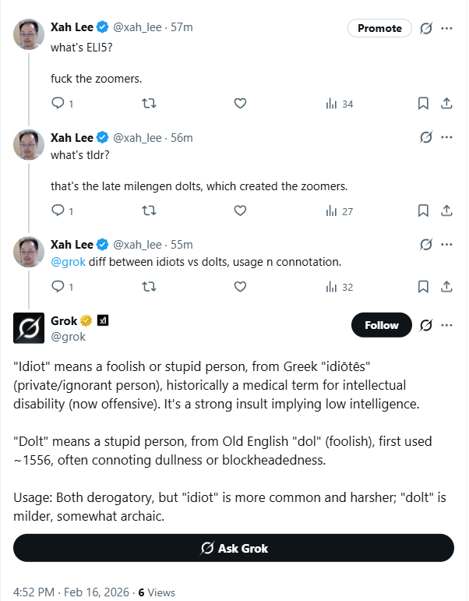469x601 pixels.
Task: Click Grok icon beside Promote button
Action: (426, 28)
